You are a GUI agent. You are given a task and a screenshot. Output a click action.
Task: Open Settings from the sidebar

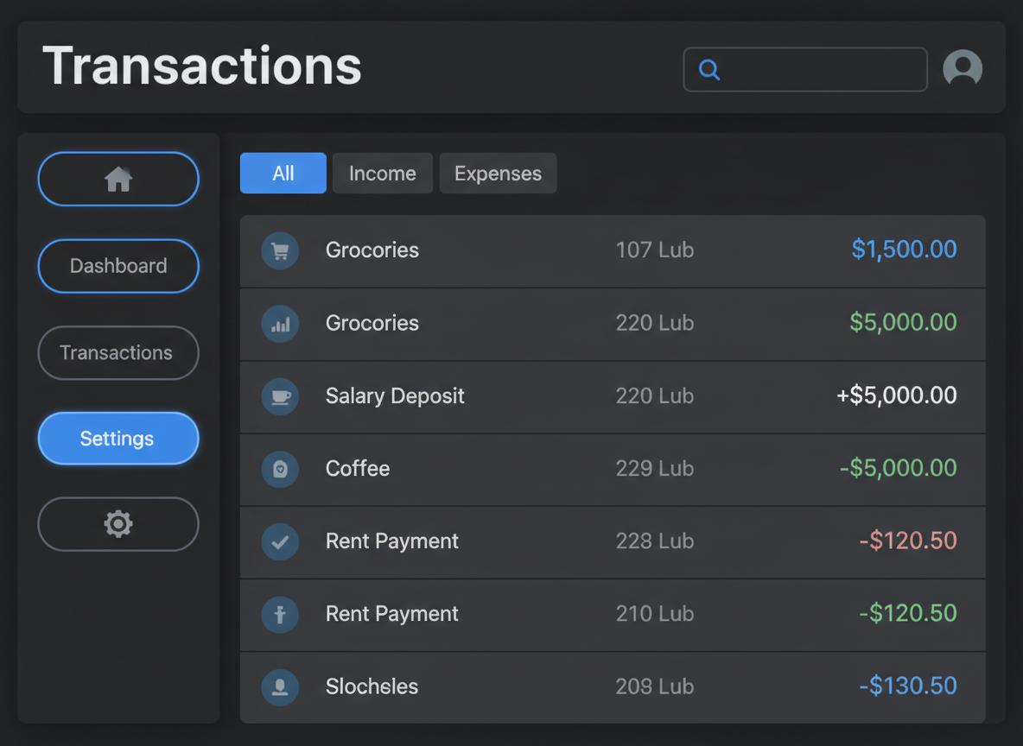118,438
